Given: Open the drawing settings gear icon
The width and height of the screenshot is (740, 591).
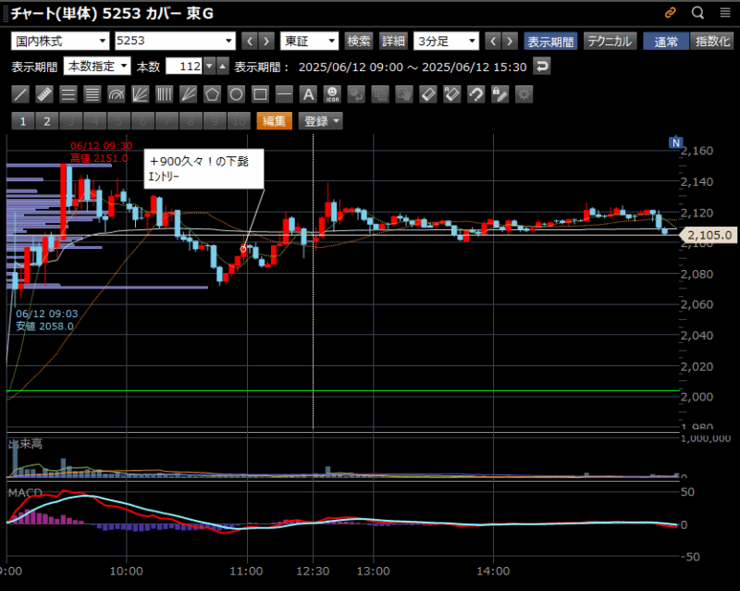Looking at the screenshot, I should pyautogui.click(x=524, y=94).
